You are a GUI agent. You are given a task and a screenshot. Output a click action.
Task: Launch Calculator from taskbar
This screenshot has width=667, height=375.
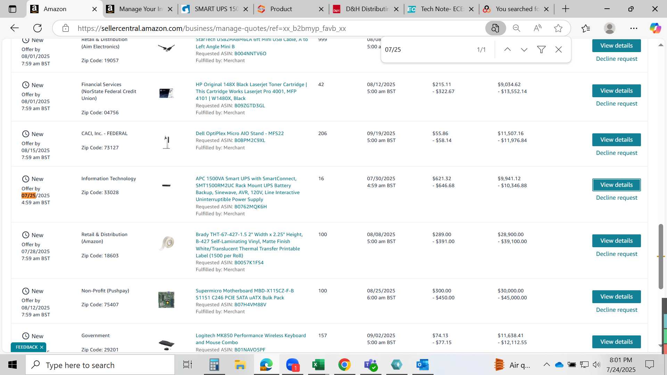click(x=214, y=365)
